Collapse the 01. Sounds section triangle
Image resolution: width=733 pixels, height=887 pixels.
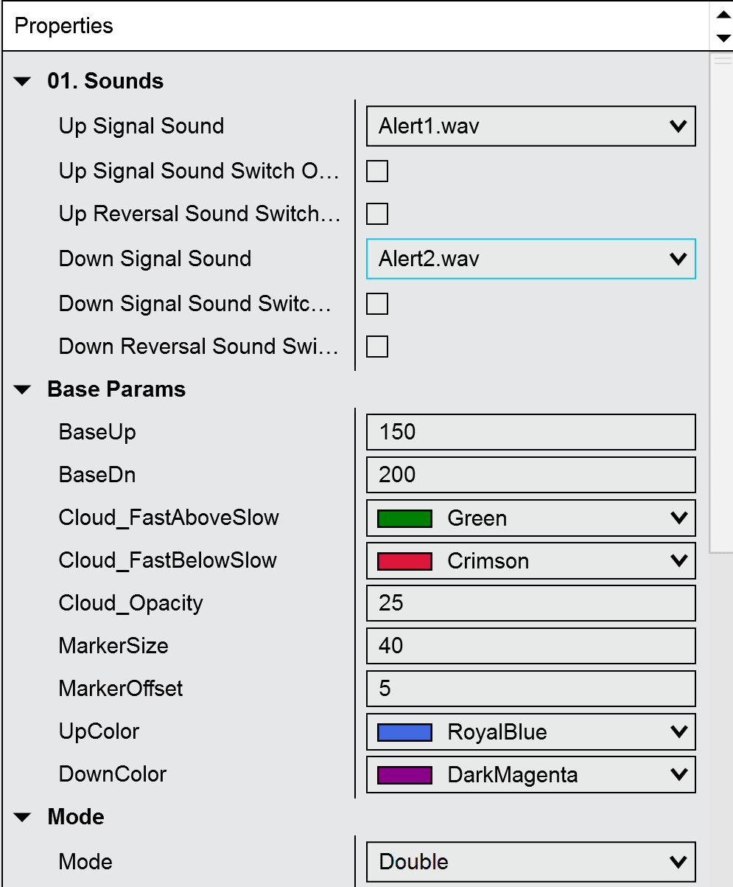[23, 82]
